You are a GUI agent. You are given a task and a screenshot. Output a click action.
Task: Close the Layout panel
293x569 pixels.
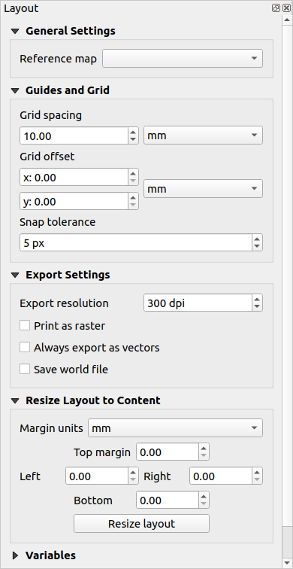(286, 8)
